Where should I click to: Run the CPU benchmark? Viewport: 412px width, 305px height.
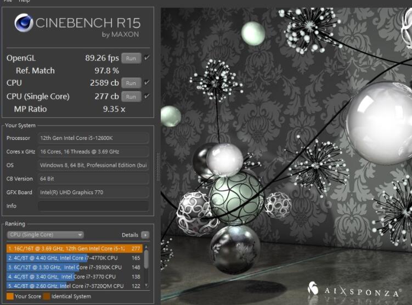point(131,83)
